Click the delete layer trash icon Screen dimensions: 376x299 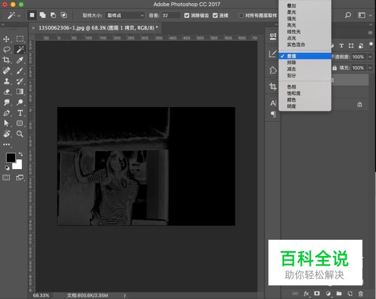click(x=360, y=294)
